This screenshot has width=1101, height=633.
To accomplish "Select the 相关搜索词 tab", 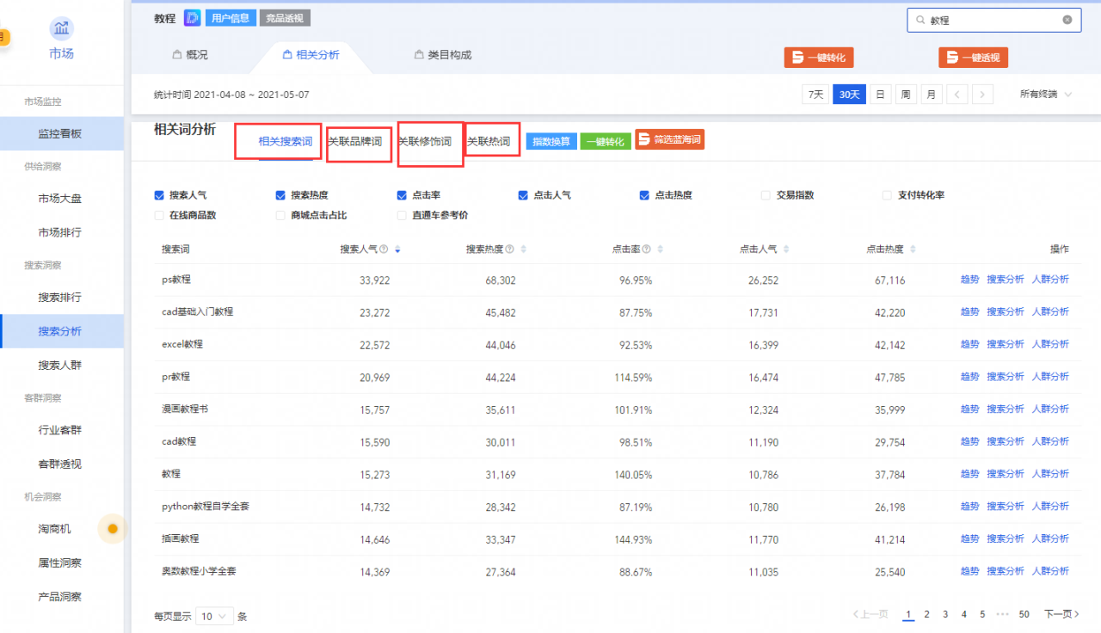I will coord(286,141).
